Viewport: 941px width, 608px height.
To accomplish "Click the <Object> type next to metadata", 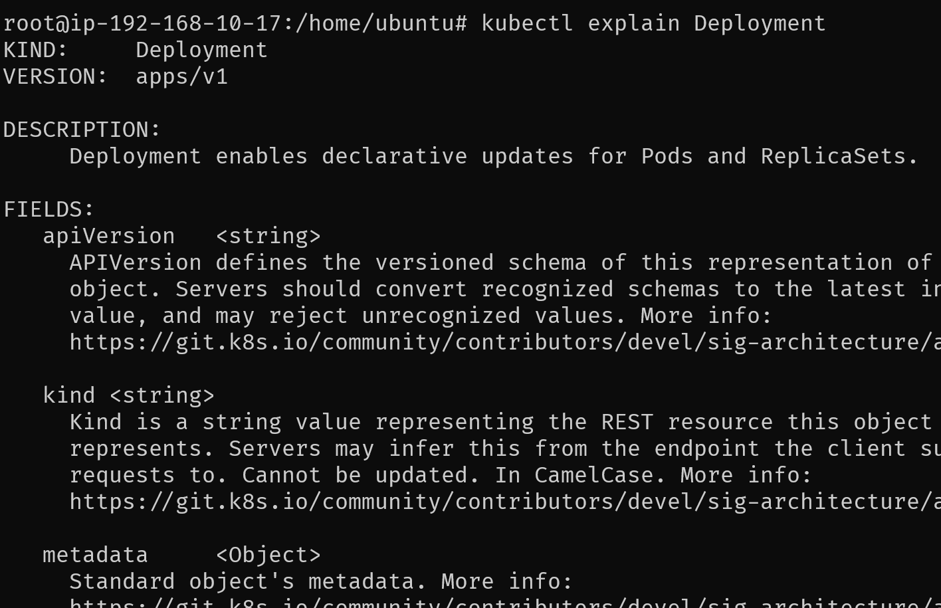I will (268, 555).
